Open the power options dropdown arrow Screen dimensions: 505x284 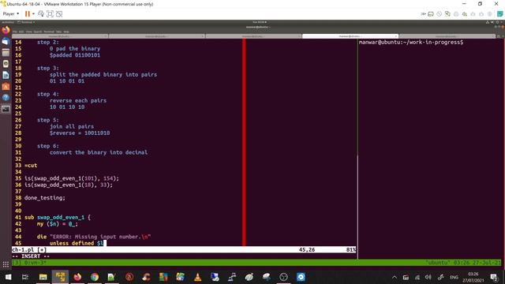[x=33, y=14]
